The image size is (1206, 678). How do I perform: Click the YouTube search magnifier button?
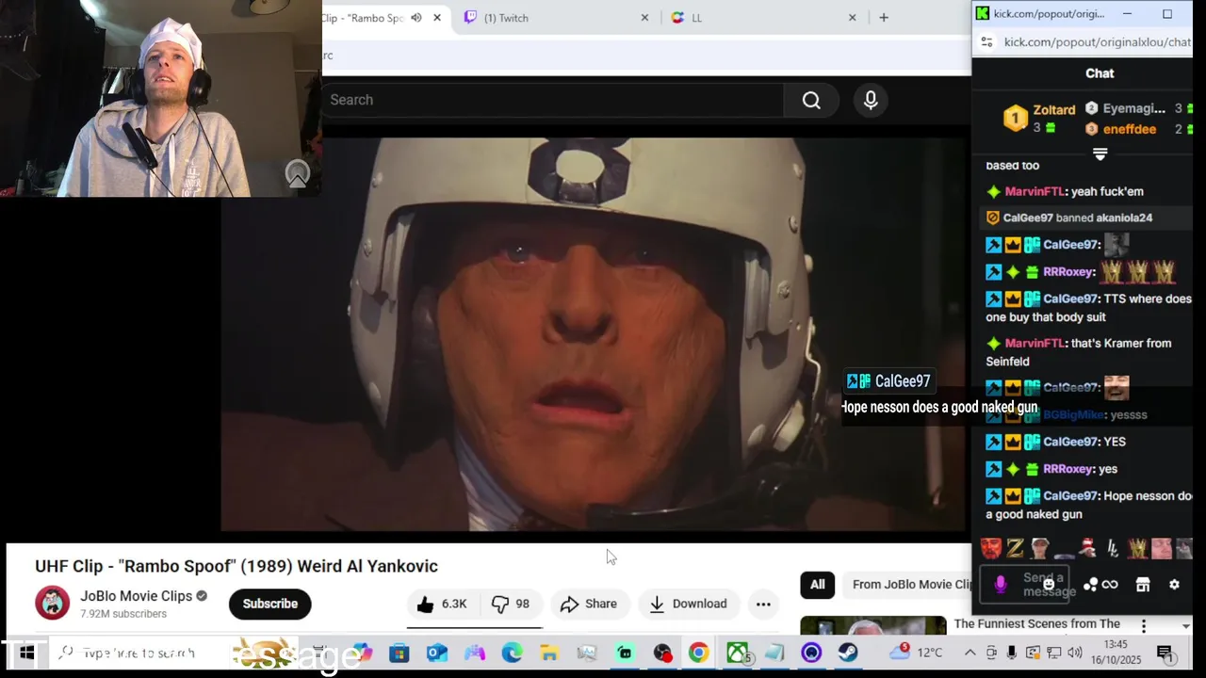811,100
